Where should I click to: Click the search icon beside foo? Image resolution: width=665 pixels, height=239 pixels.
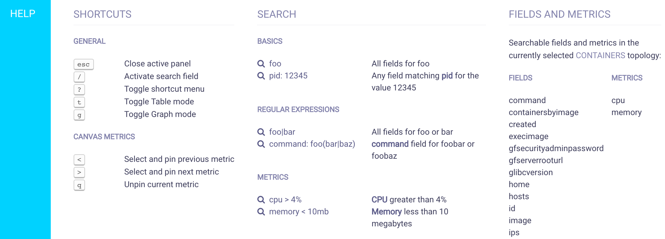261,64
